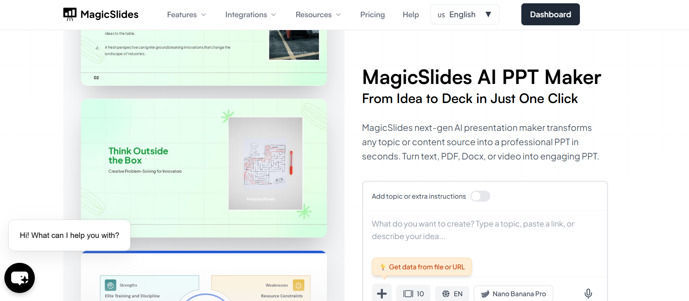
Task: Click the Hi! What can I help you with? bubble
Action: 70,235
